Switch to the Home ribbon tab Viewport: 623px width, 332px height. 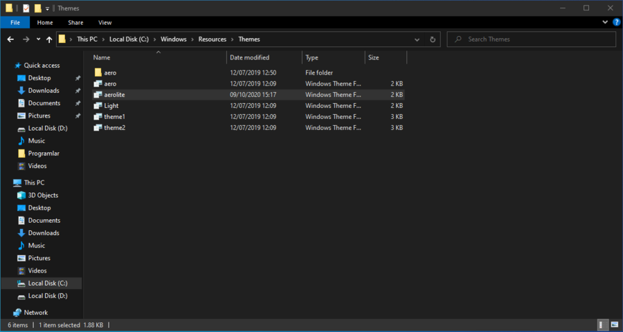[45, 23]
